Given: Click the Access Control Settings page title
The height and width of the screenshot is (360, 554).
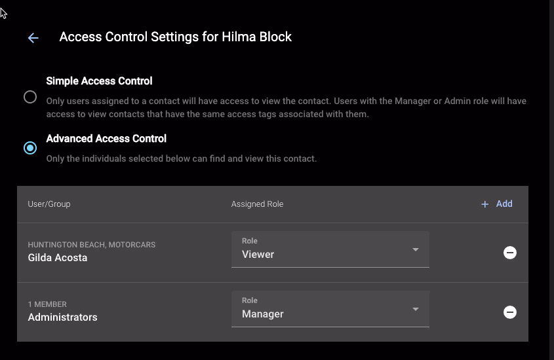Looking at the screenshot, I should point(175,37).
